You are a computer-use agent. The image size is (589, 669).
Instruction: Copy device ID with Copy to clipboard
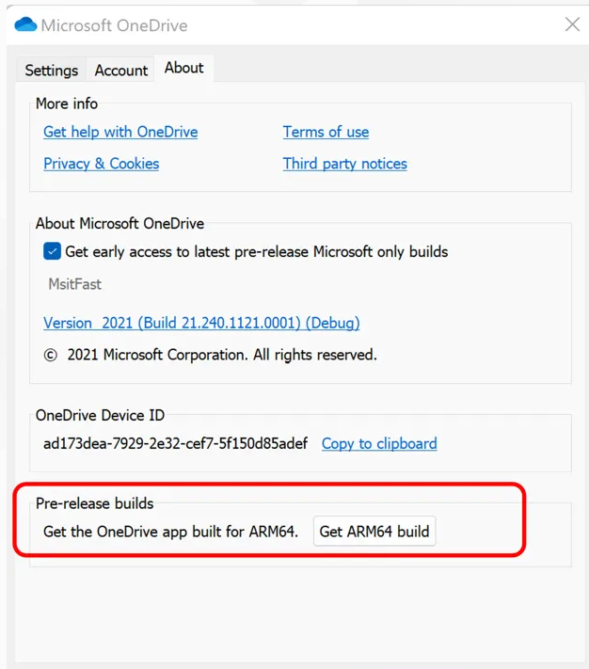pos(379,444)
